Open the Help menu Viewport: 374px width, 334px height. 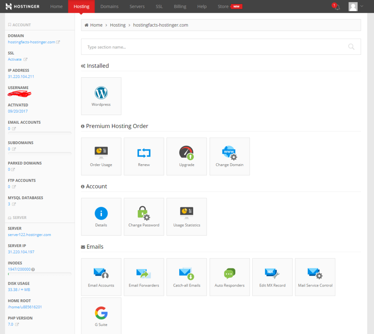202,7
